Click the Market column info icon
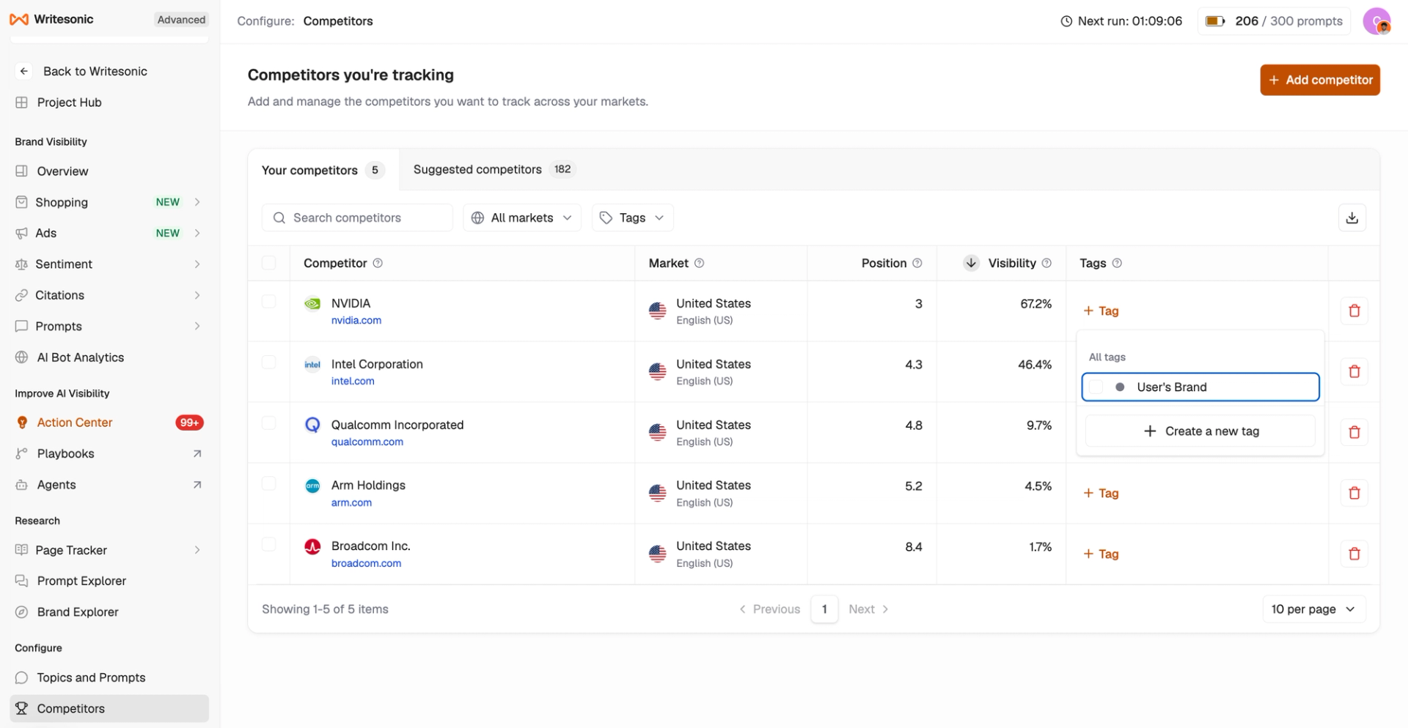Screen dimensions: 1408x728 [x=700, y=263]
